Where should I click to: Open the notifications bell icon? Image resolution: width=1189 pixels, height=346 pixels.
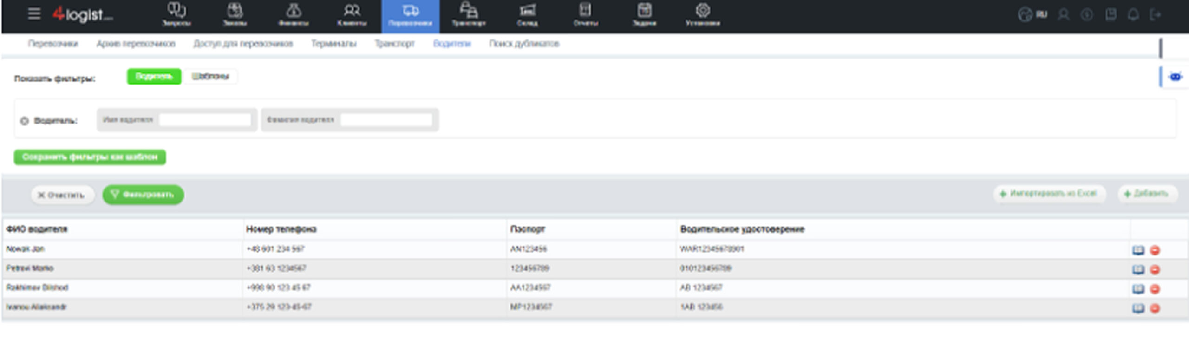point(1133,15)
